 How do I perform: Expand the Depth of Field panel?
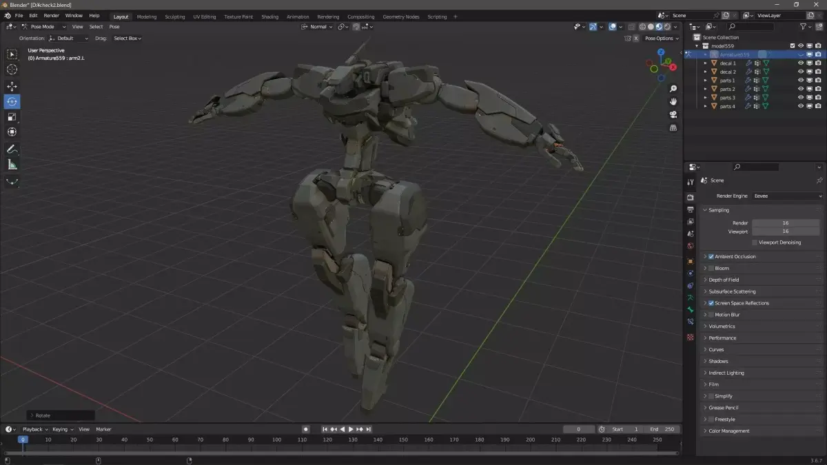tap(724, 280)
